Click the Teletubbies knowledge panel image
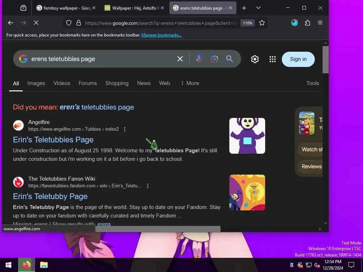The height and width of the screenshot is (272, 363). pos(307,123)
